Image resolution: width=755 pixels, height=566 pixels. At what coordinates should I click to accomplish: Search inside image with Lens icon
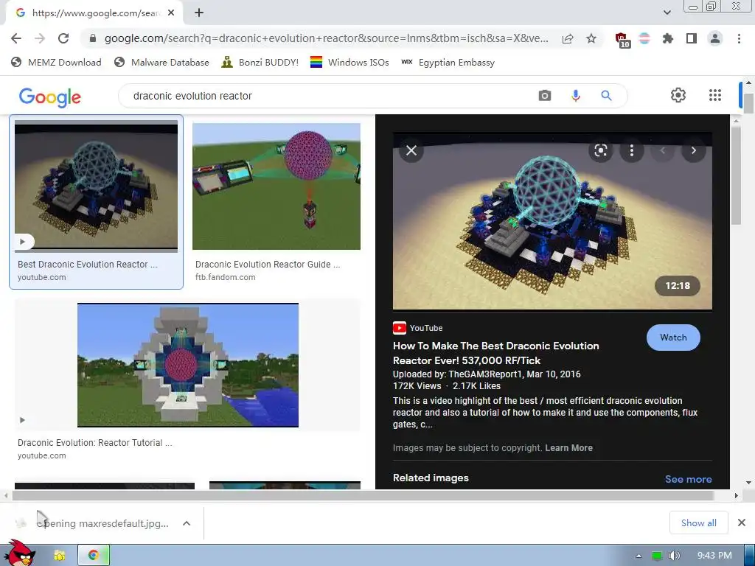[x=600, y=150]
